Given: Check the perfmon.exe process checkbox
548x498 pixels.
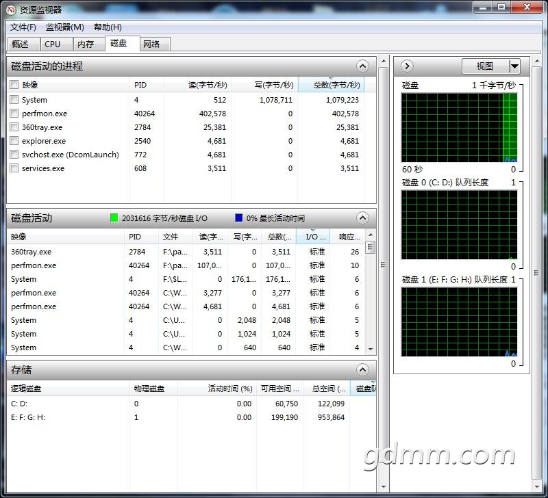Looking at the screenshot, I should [14, 114].
